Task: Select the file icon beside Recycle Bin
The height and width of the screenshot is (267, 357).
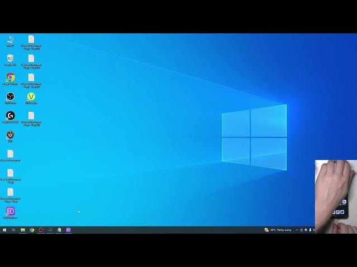Action: [x=31, y=61]
